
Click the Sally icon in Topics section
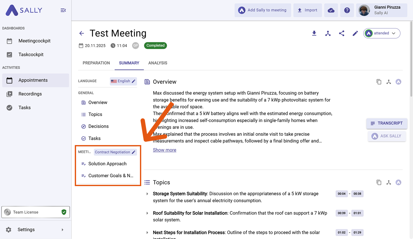point(398,182)
